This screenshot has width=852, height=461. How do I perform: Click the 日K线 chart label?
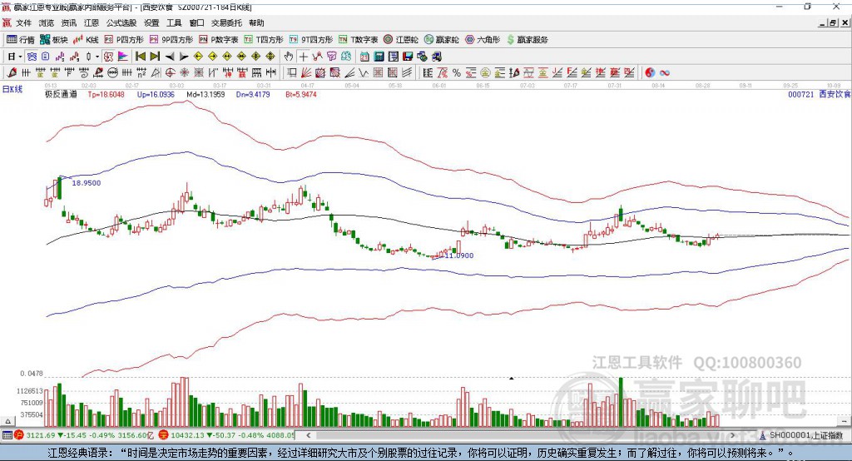pyautogui.click(x=12, y=89)
